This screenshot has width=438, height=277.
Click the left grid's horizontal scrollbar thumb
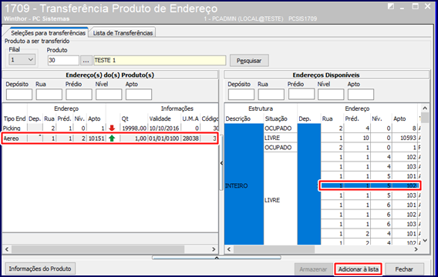(98, 249)
